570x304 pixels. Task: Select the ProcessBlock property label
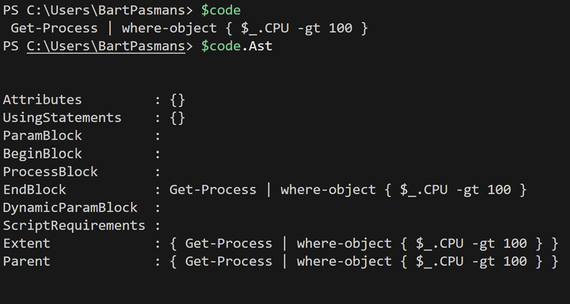point(50,172)
